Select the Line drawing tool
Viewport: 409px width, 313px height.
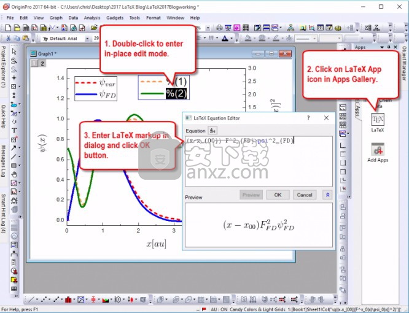coord(14,156)
